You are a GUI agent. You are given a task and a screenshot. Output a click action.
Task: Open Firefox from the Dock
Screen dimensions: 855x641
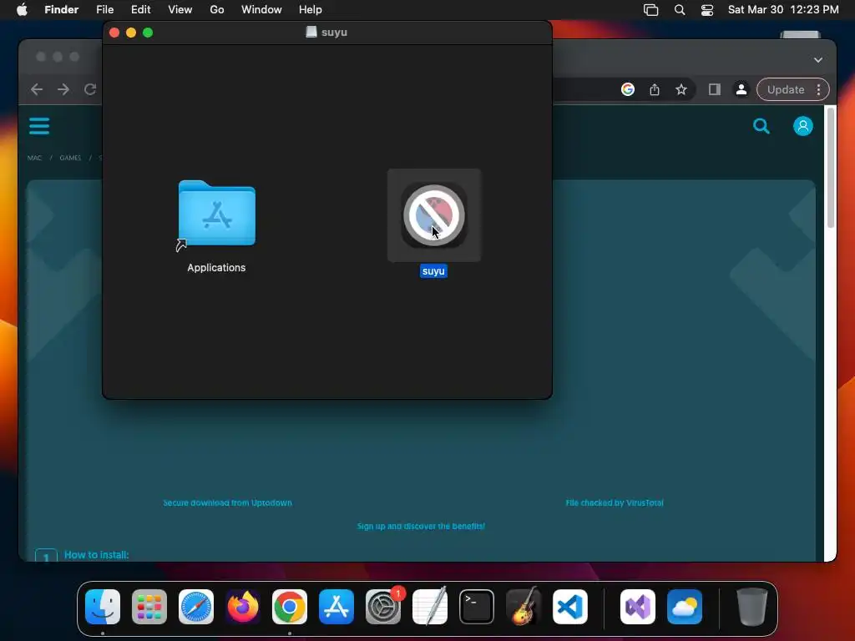(243, 607)
